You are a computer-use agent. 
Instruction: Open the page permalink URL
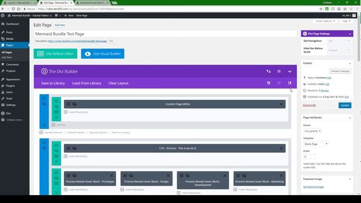click(x=77, y=41)
